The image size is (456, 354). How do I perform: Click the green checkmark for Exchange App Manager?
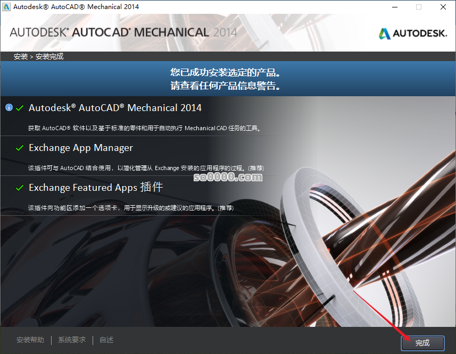coord(20,148)
